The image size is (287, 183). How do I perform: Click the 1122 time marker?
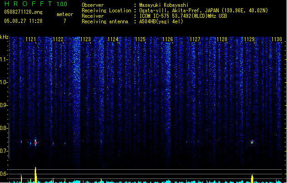tap(58, 39)
